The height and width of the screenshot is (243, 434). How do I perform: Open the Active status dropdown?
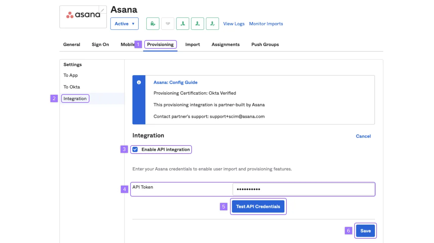click(x=124, y=23)
